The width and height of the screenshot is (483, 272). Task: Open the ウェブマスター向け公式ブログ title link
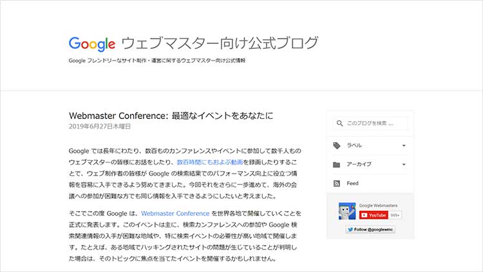click(x=220, y=43)
